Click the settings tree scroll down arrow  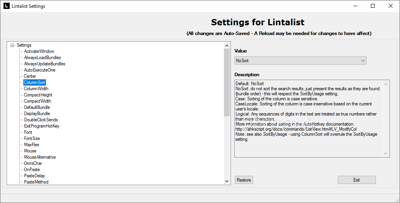coord(227,181)
